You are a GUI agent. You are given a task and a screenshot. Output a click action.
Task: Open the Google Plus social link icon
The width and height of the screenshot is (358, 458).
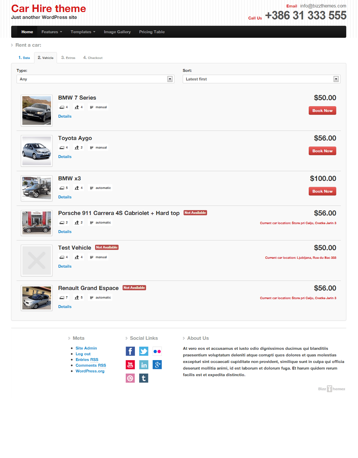pyautogui.click(x=157, y=365)
